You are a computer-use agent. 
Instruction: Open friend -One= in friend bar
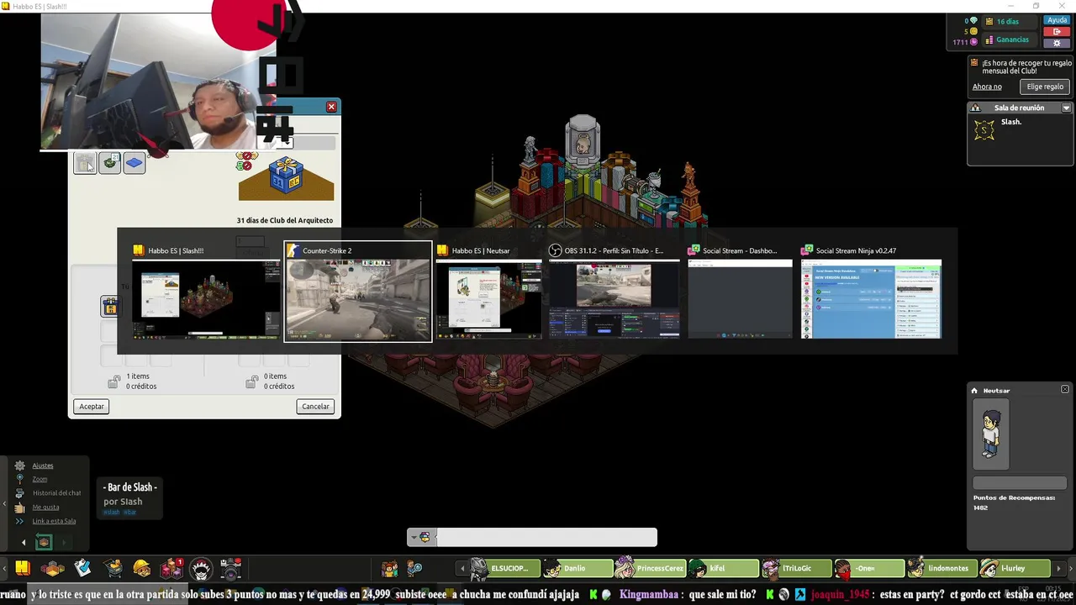click(x=869, y=569)
